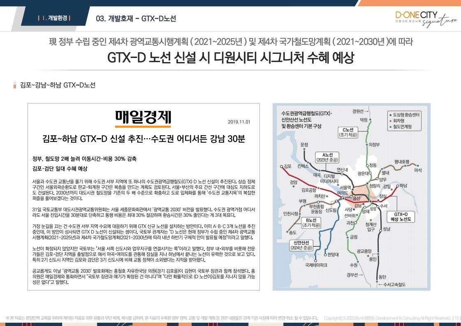Click the 'B노선 (조기 착공)' label box
The width and height of the screenshot is (461, 326).
click(x=311, y=223)
